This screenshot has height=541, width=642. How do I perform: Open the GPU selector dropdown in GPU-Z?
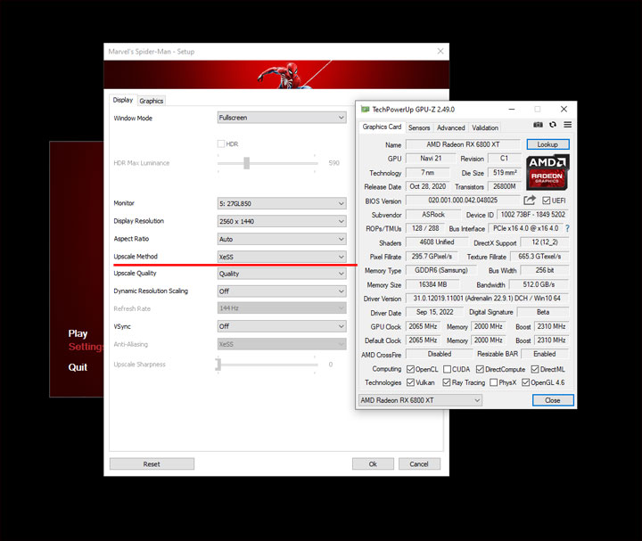coord(420,400)
